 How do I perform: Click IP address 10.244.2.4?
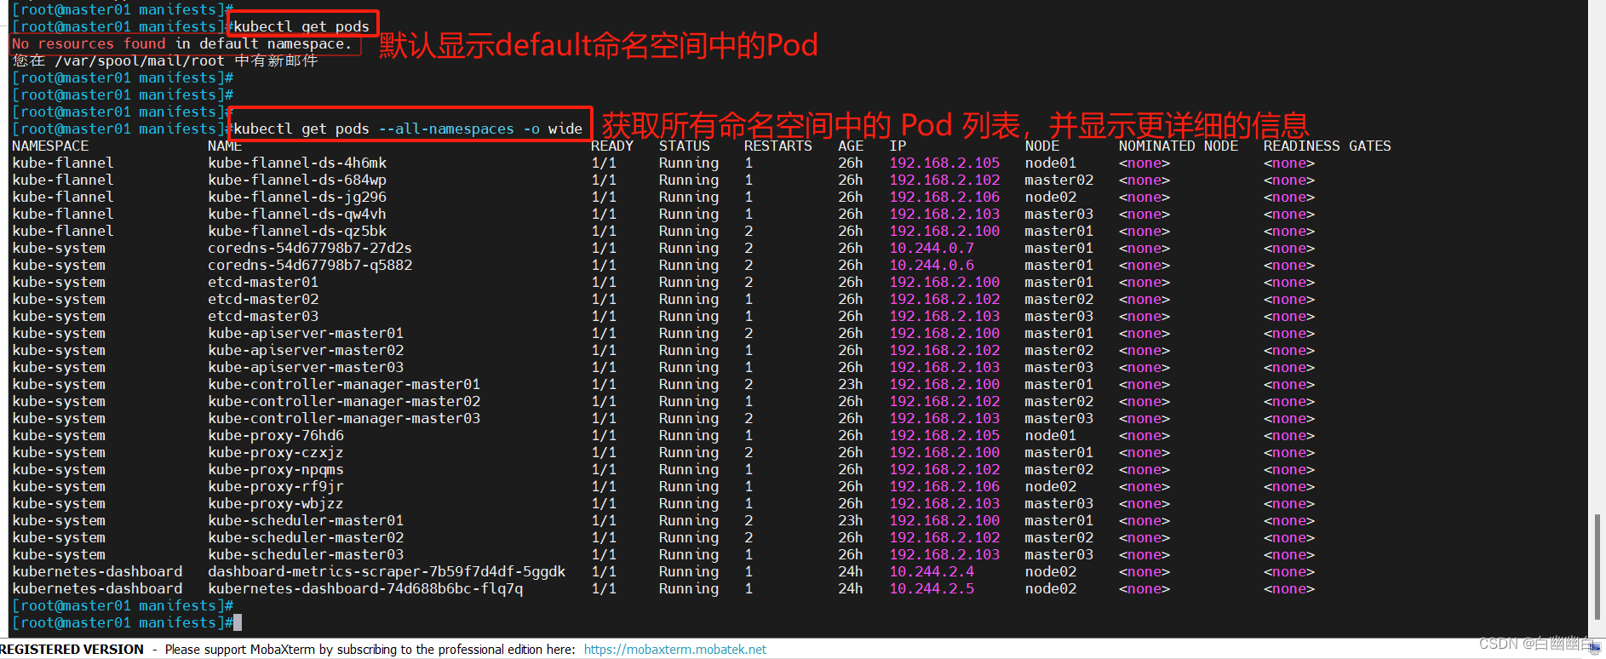[932, 571]
